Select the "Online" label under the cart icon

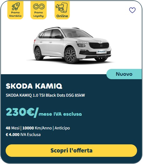click(x=62, y=16)
